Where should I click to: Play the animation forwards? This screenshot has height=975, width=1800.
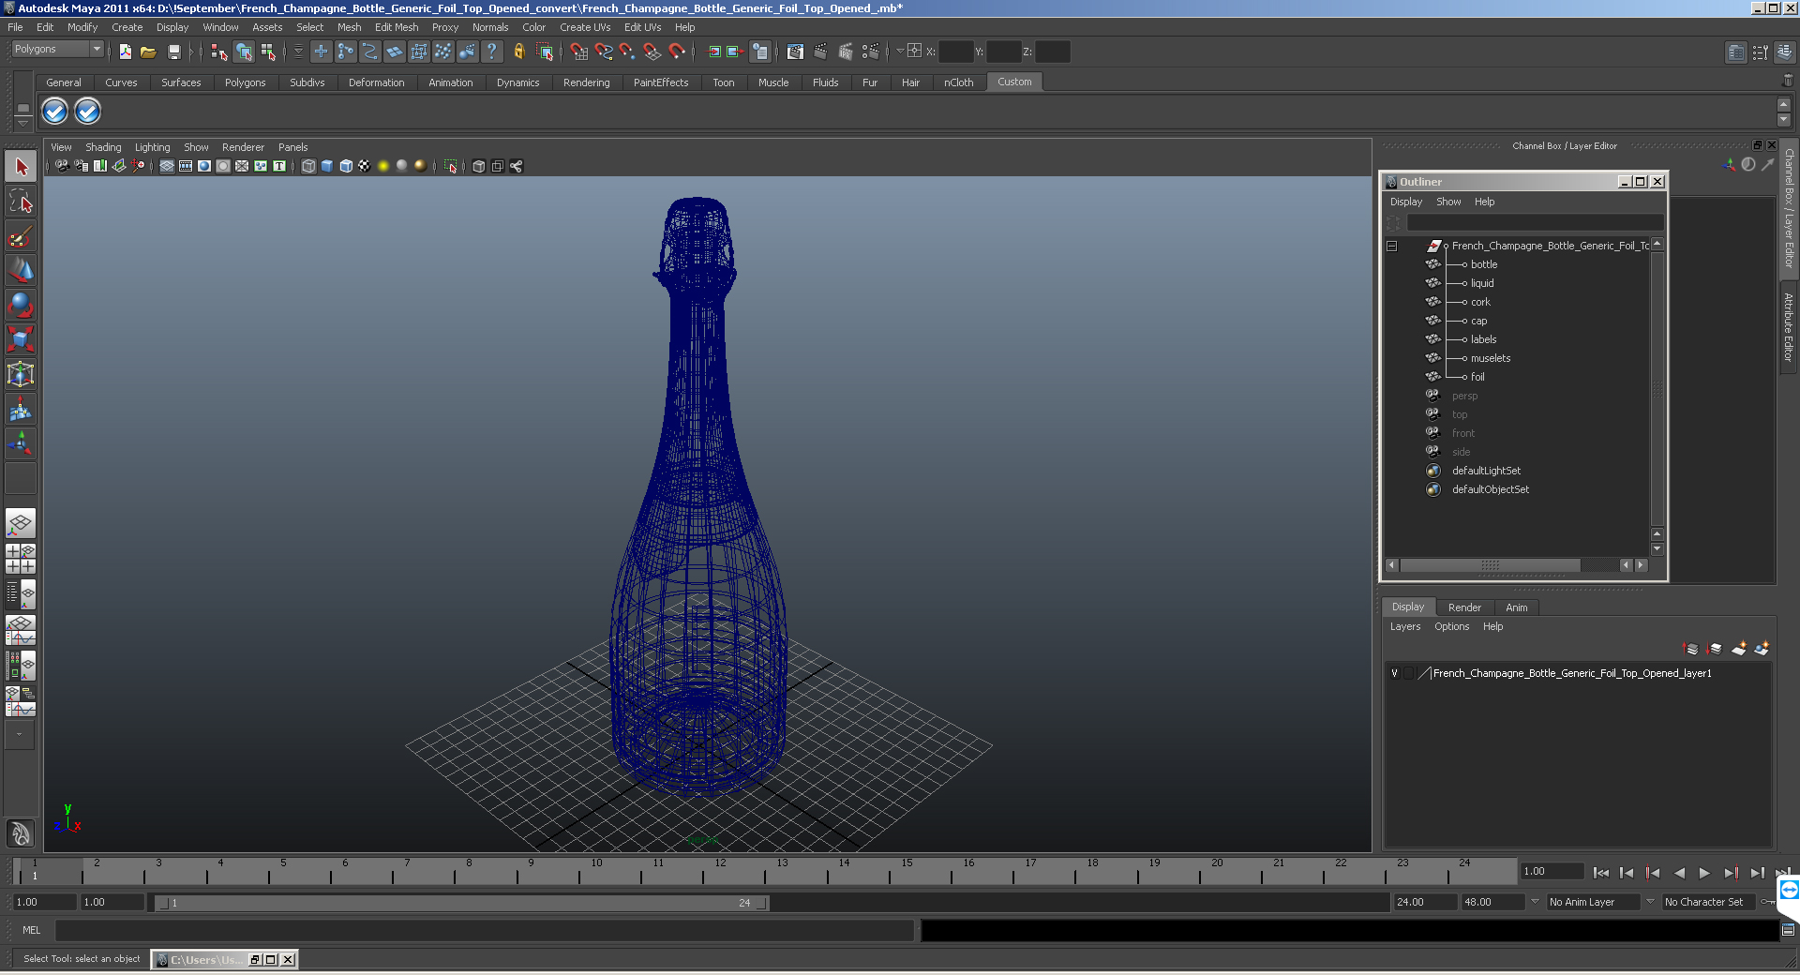click(x=1704, y=873)
